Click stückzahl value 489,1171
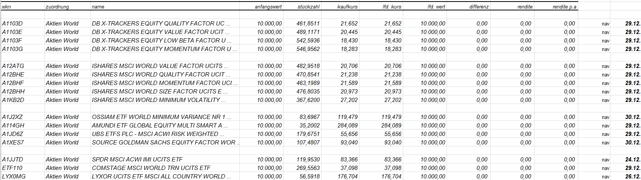This screenshot has width=641, height=180. (x=308, y=32)
